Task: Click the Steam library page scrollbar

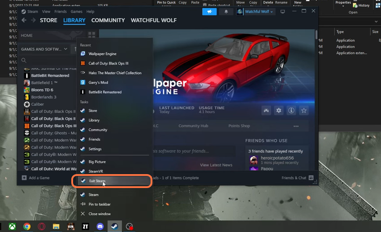Action: (316, 35)
